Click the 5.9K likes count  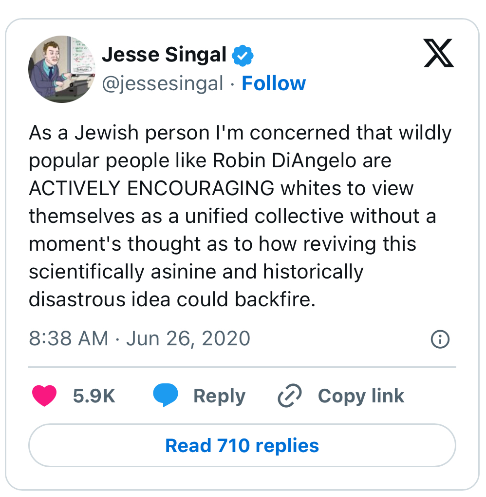coord(94,396)
